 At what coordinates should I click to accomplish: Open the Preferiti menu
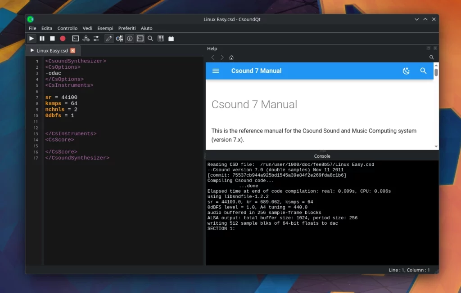point(127,28)
